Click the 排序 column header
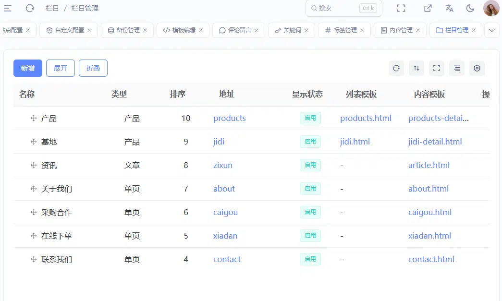Image resolution: width=502 pixels, height=301 pixels. coord(178,95)
